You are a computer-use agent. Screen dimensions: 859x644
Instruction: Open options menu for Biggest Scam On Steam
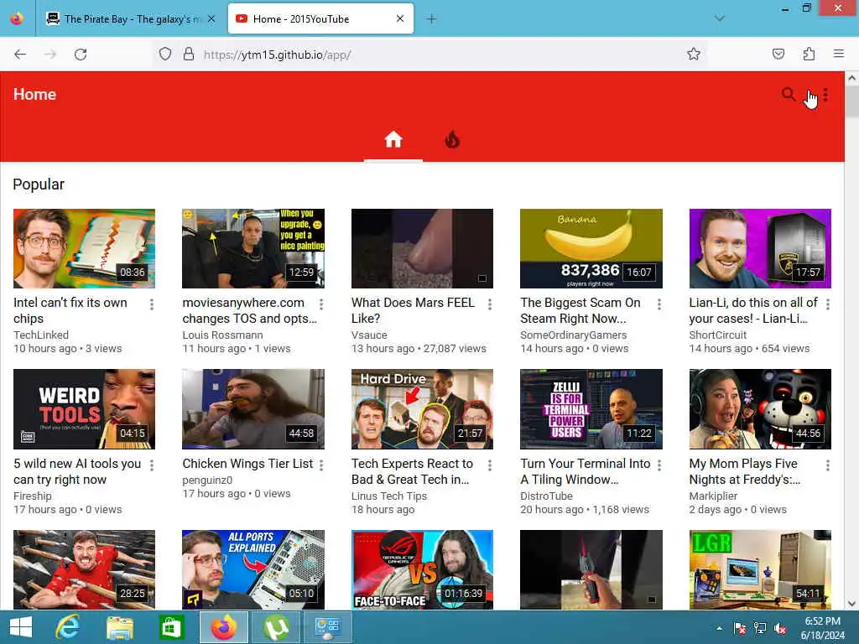click(x=659, y=304)
